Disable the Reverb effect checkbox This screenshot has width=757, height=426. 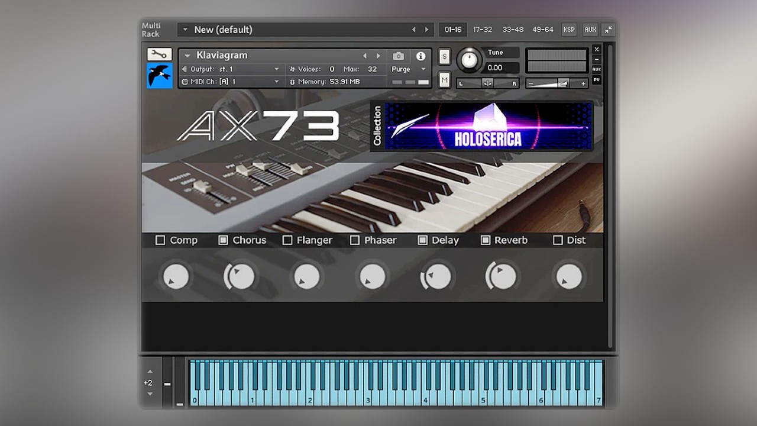pyautogui.click(x=486, y=240)
